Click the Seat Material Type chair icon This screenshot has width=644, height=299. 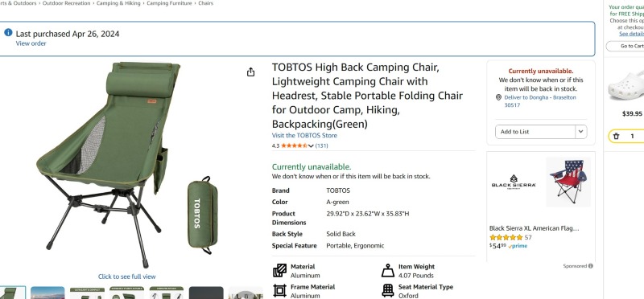[388, 291]
